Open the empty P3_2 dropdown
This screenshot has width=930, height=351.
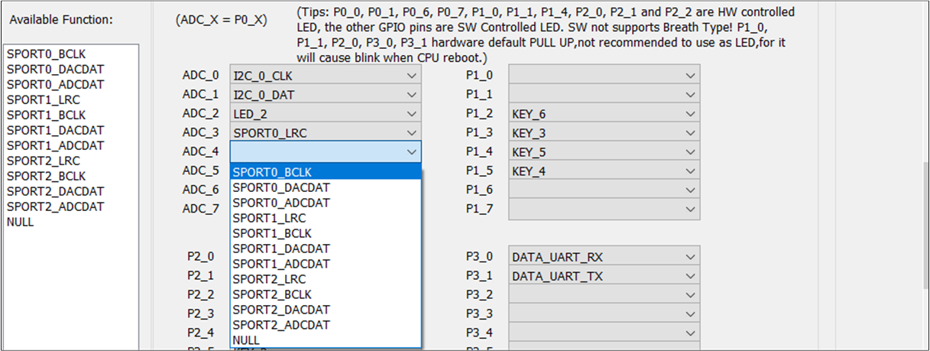point(604,295)
